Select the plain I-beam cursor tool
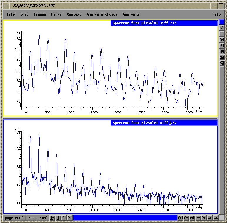This screenshot has width=227, height=223. [58, 218]
